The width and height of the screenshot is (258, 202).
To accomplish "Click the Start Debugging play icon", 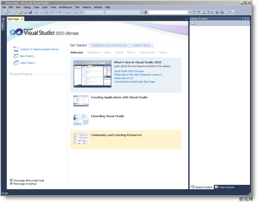I will point(81,12).
